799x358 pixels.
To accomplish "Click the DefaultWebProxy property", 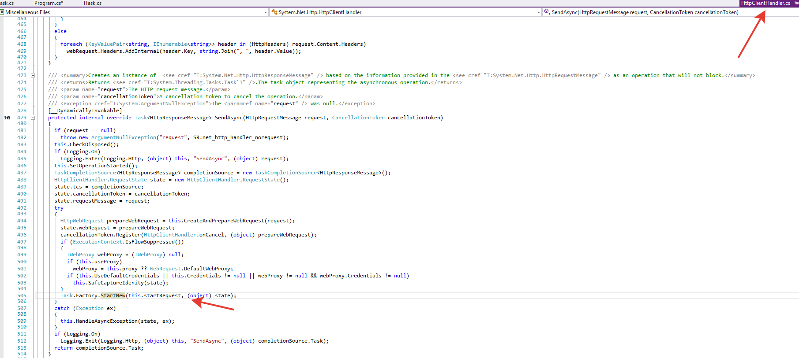I will [207, 269].
